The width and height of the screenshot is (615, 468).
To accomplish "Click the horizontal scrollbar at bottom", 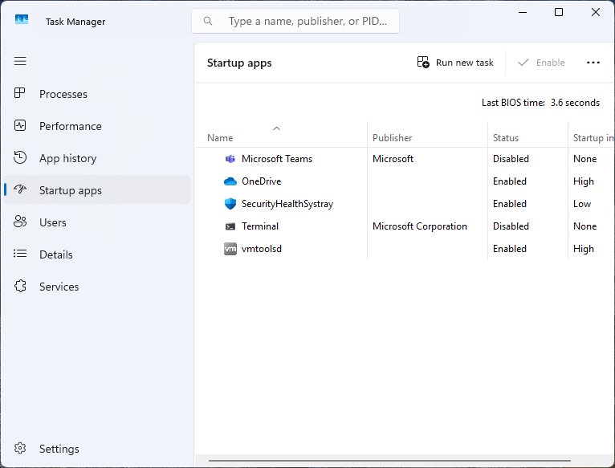I will coord(389,461).
